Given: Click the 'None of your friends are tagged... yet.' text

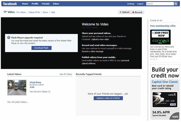Looking at the screenshot, I should point(108,94).
